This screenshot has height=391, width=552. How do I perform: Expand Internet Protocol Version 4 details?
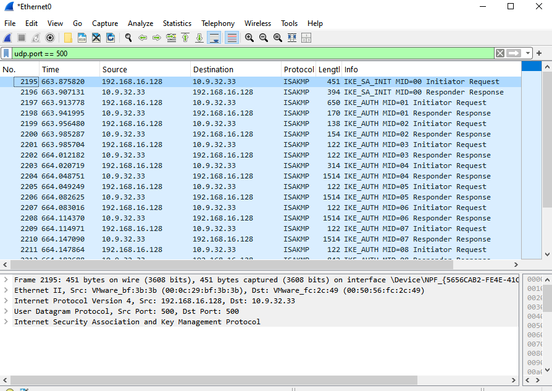6,300
